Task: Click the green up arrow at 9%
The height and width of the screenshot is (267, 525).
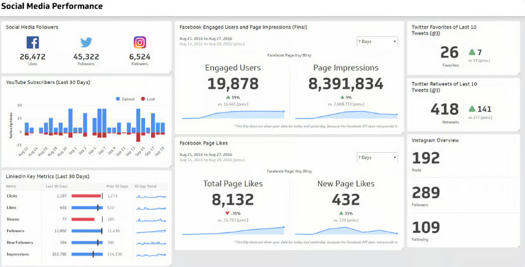Action: (343, 98)
